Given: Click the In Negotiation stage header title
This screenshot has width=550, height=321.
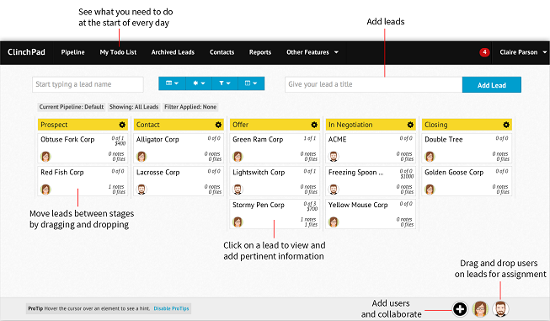Looking at the screenshot, I should tap(350, 125).
